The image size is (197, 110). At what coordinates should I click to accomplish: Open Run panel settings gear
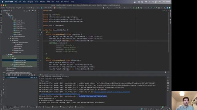click(x=166, y=72)
